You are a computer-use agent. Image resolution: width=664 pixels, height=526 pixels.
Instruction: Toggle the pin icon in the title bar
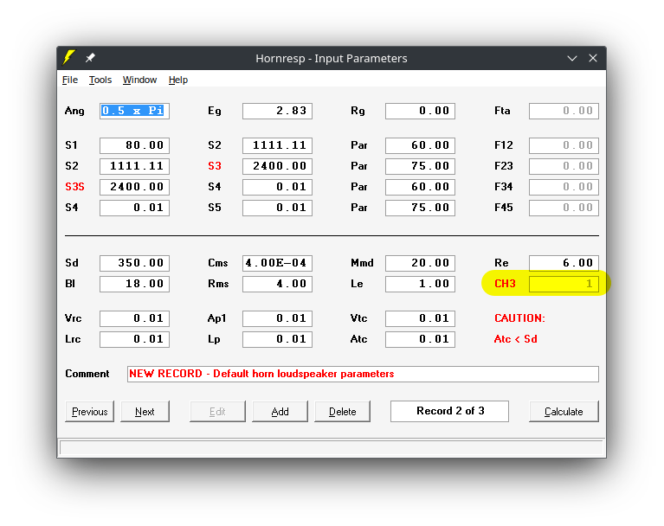click(x=90, y=58)
